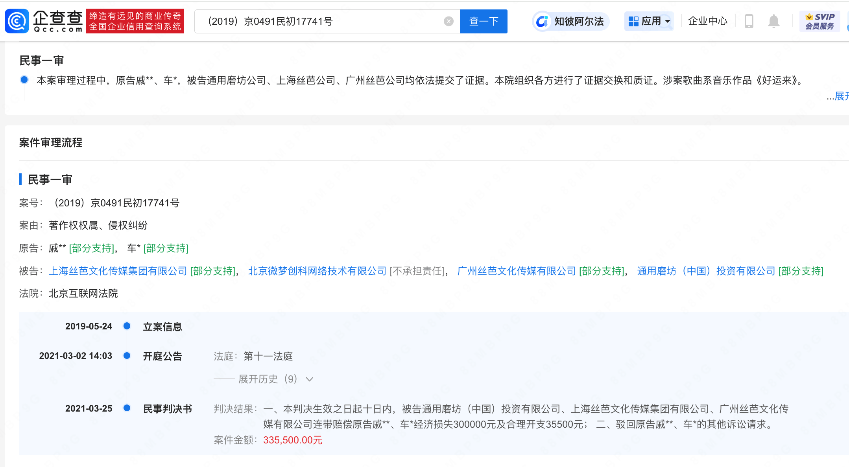849x467 pixels.
Task: Click the 民事判决书 entry
Action: [168, 409]
